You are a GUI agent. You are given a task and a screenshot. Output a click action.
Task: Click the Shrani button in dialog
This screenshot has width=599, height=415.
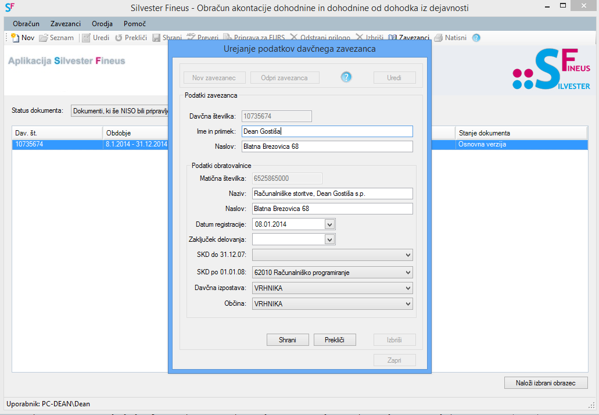tap(288, 339)
